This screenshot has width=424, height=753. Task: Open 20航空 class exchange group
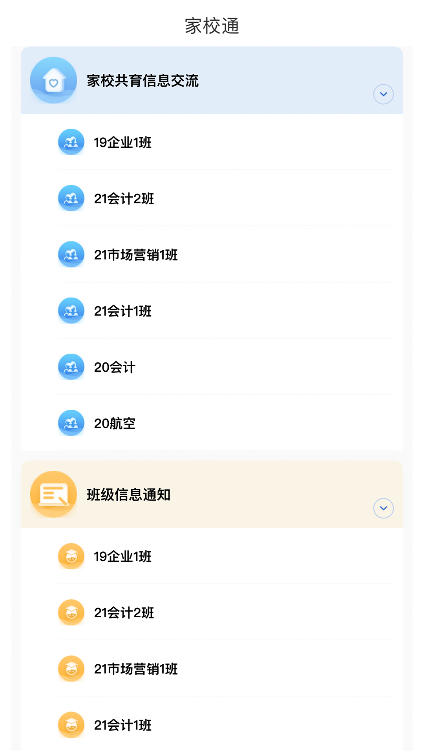115,424
